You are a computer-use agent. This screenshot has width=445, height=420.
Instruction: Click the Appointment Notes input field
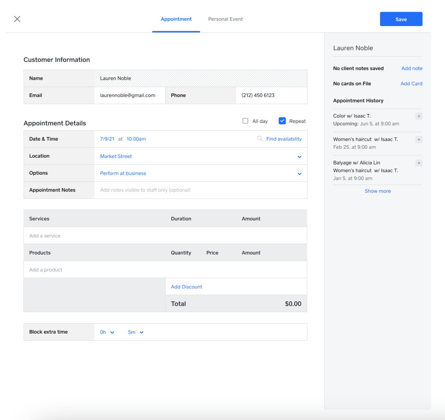[184, 190]
